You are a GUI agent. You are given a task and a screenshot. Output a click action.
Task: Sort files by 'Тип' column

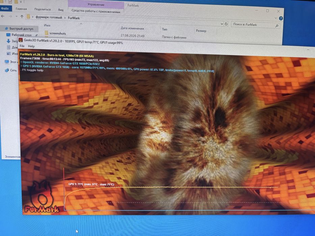tap(164, 29)
